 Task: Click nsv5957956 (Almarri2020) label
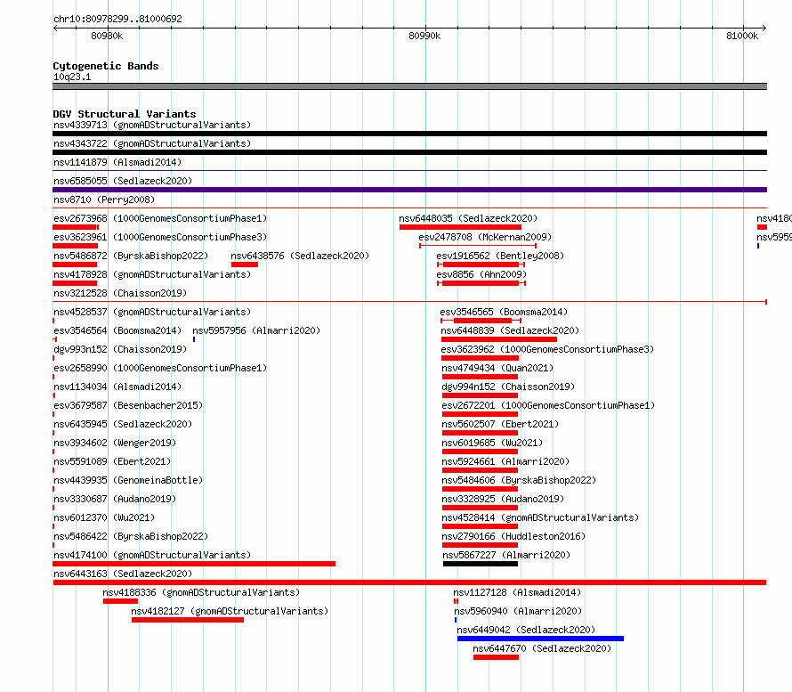(x=256, y=330)
